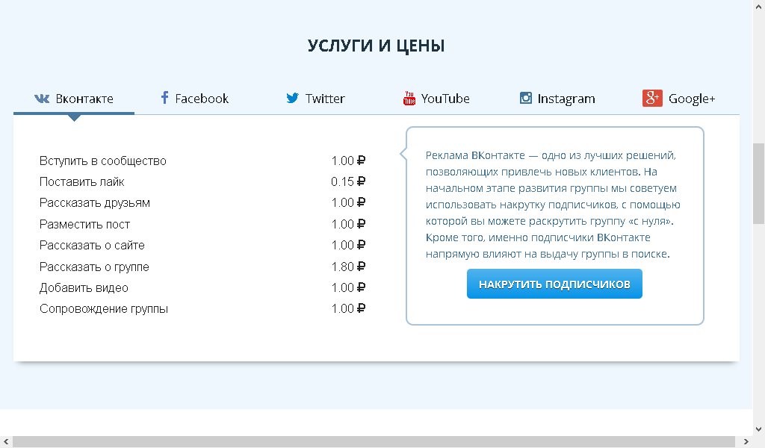The height and width of the screenshot is (448, 765).
Task: Click the horizontal scrollbar left arrow
Action: tap(6, 442)
